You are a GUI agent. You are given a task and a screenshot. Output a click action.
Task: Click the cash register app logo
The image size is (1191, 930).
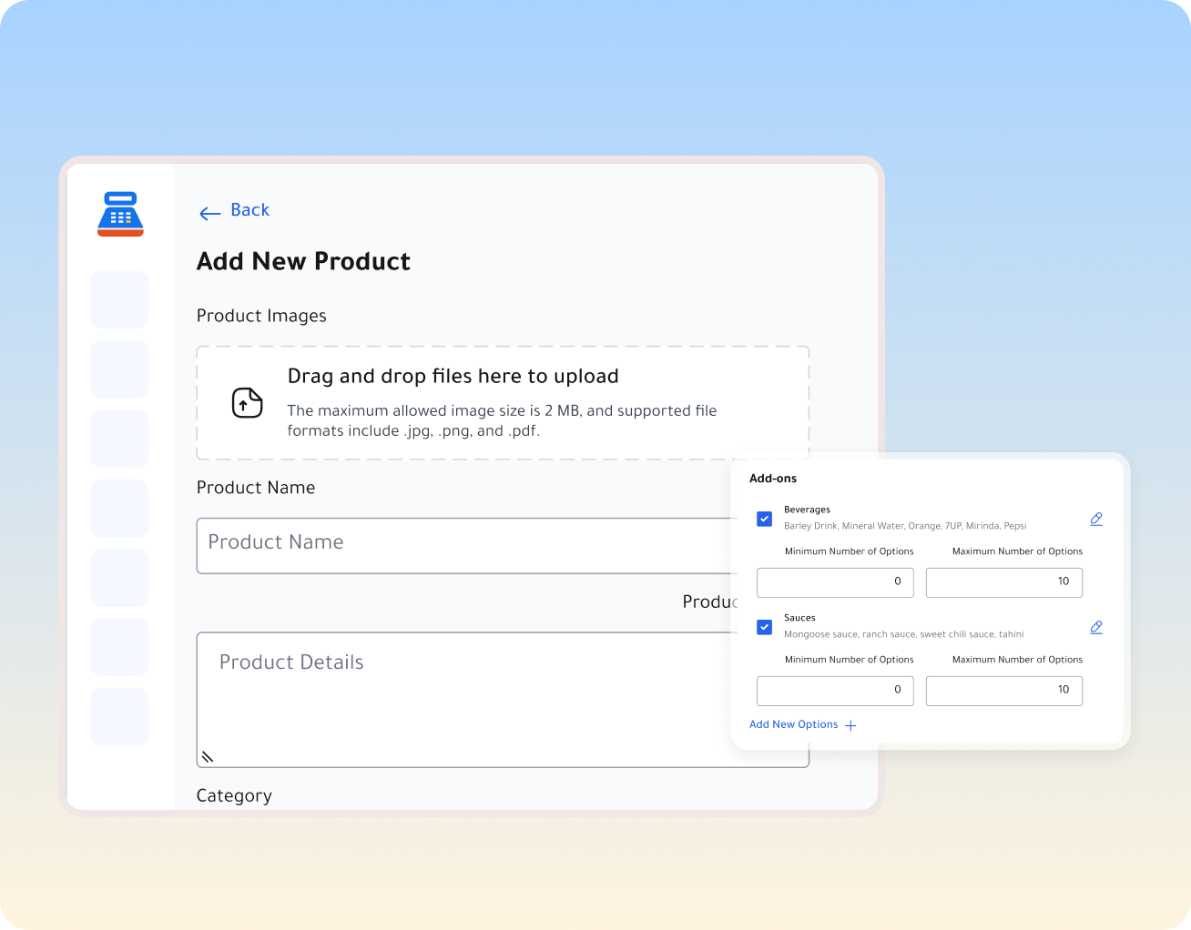point(120,214)
